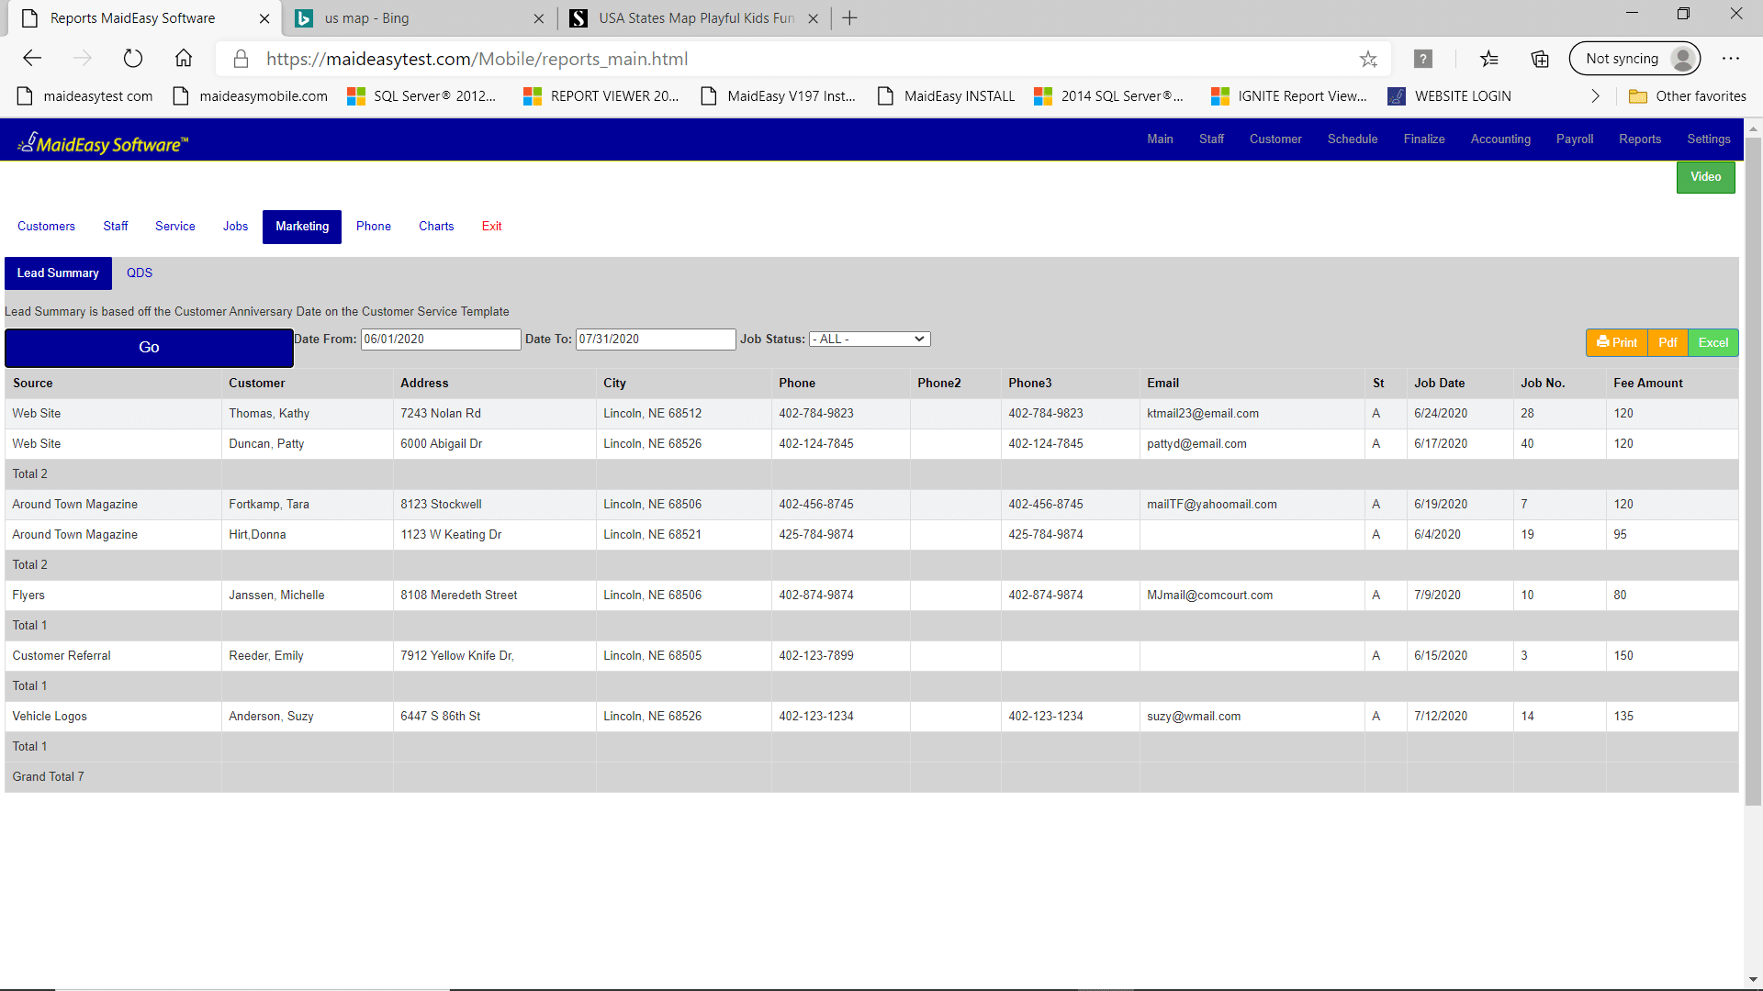Select the Lead Summary sub-tab
Image resolution: width=1763 pixels, height=991 pixels.
point(58,273)
